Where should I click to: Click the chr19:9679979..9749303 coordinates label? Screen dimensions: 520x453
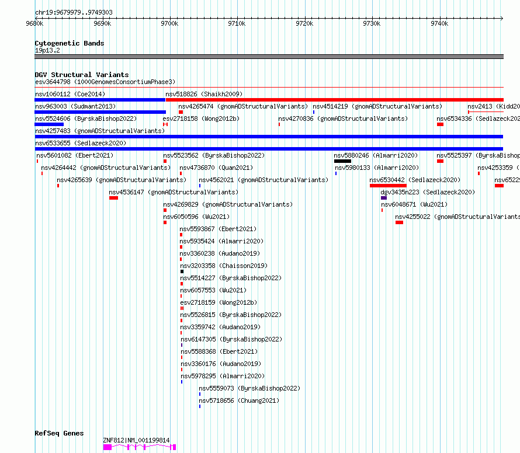(x=74, y=12)
